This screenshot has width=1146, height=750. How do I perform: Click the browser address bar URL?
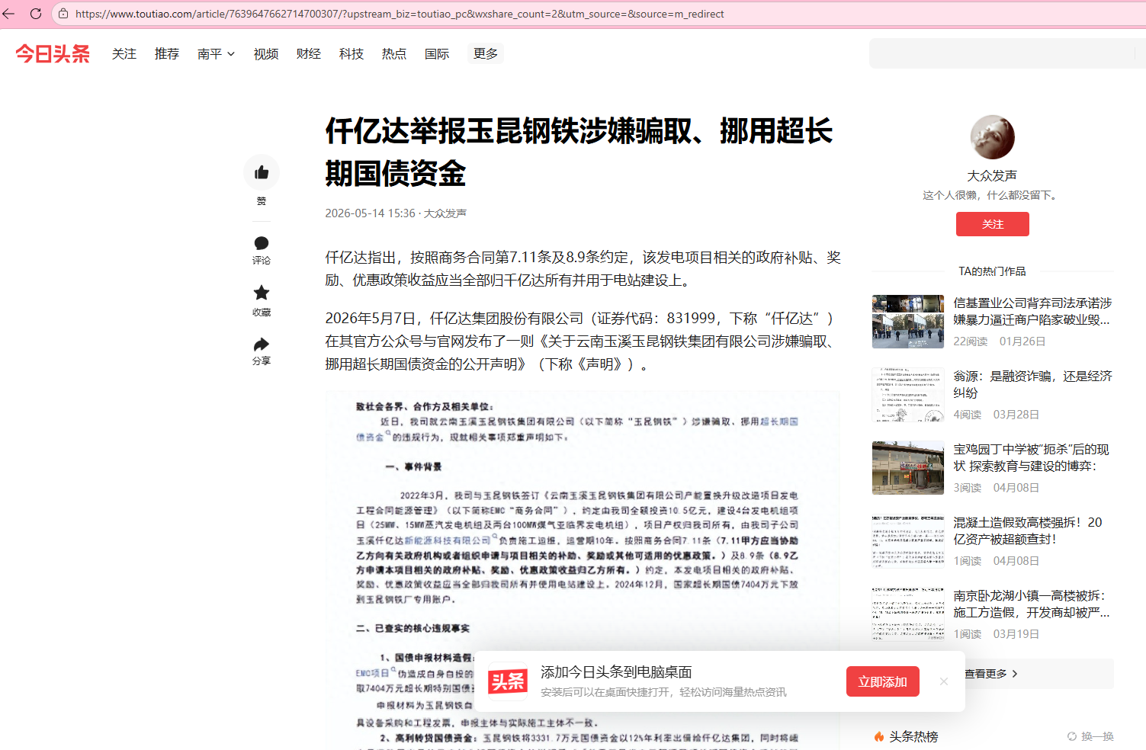click(x=400, y=14)
